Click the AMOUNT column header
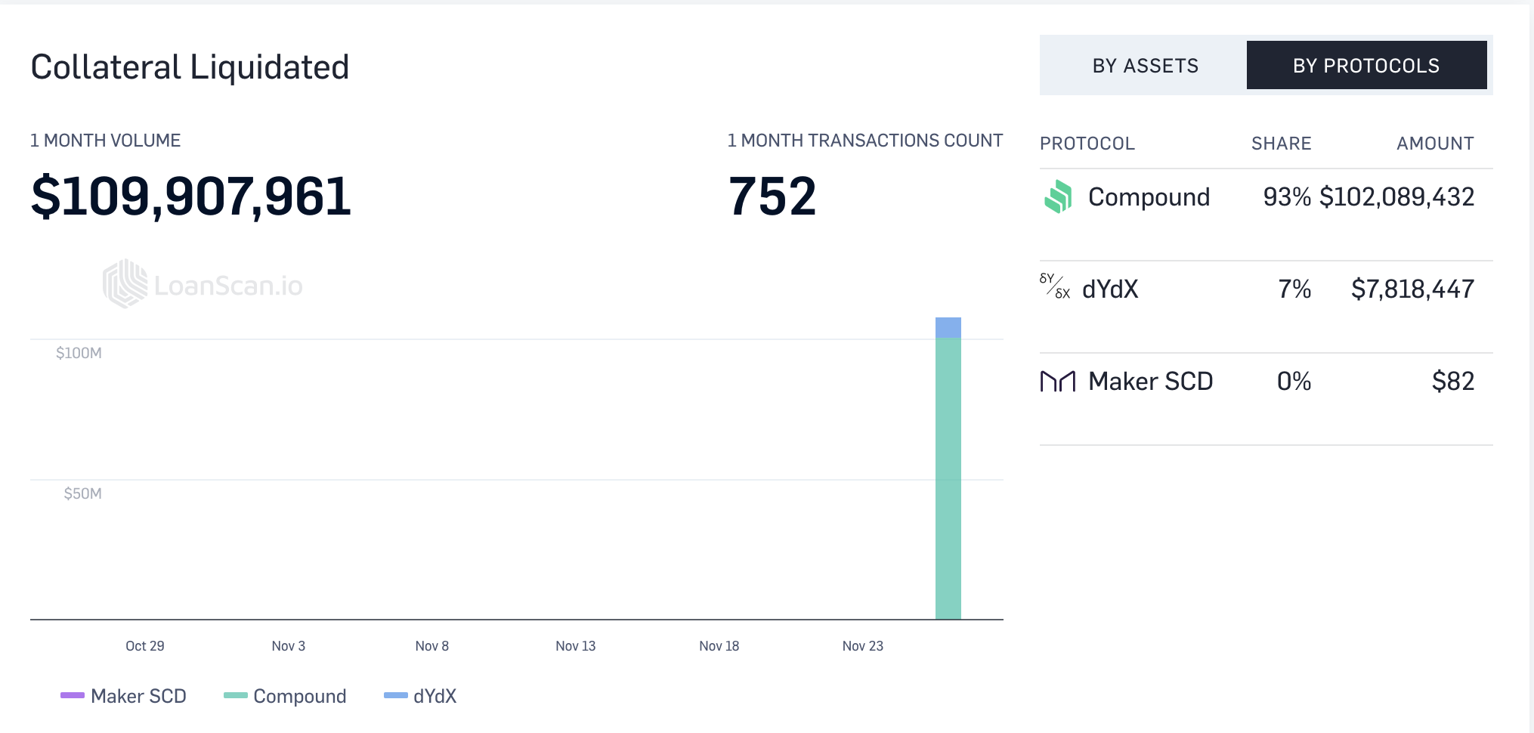 [1435, 144]
